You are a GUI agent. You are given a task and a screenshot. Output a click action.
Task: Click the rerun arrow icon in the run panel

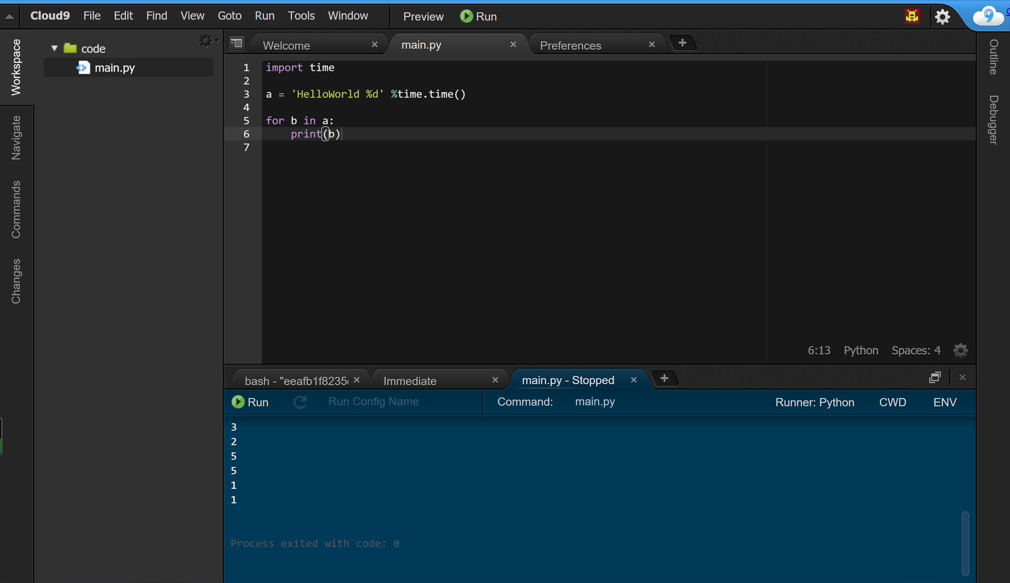pyautogui.click(x=300, y=402)
